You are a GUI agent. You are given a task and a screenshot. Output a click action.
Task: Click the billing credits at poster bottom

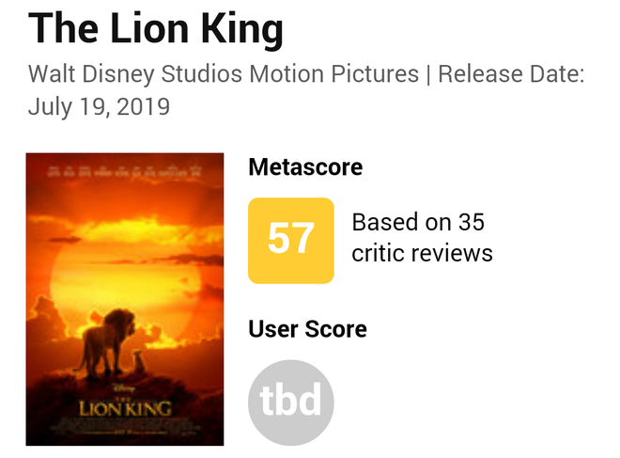[124, 429]
